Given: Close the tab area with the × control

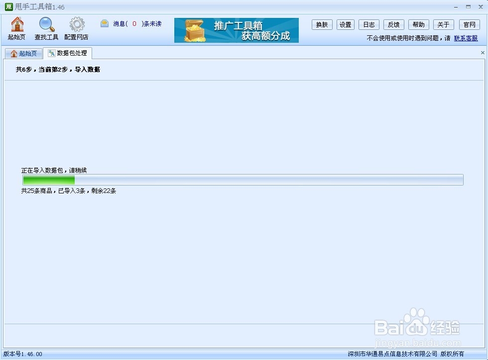Looking at the screenshot, I should [x=482, y=52].
